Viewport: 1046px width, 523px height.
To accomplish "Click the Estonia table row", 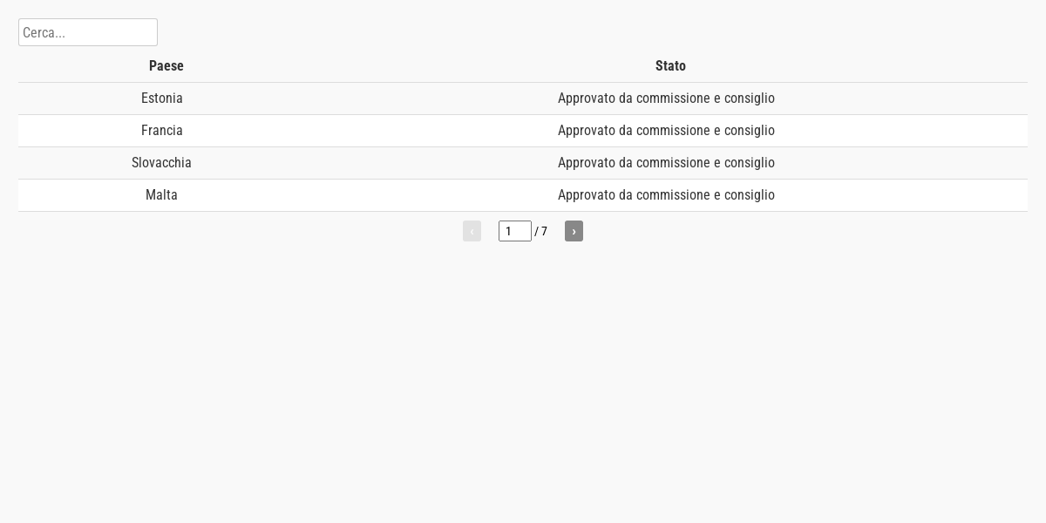I will (x=523, y=98).
